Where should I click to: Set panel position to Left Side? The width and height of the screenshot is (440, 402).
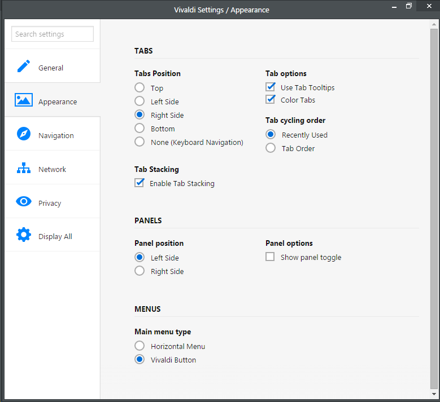click(x=140, y=257)
